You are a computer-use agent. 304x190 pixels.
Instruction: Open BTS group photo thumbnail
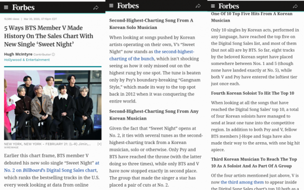coord(53,105)
